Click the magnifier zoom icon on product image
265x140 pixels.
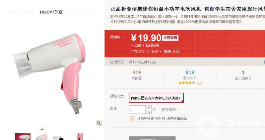click(x=99, y=123)
